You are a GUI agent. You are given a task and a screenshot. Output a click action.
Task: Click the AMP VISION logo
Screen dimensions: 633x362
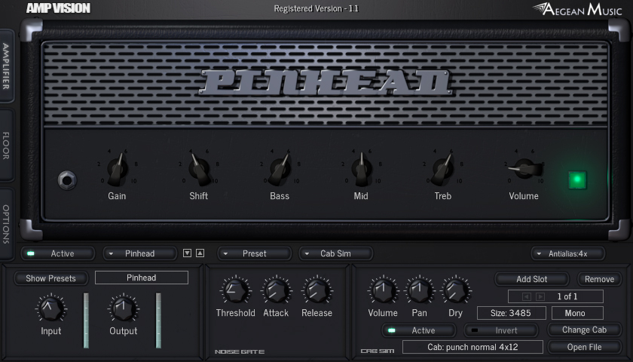58,8
